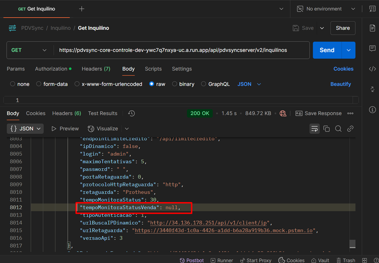Screen dimensions: 379x263
Task: Open Cookies from bottom status bar
Action: 291,260
